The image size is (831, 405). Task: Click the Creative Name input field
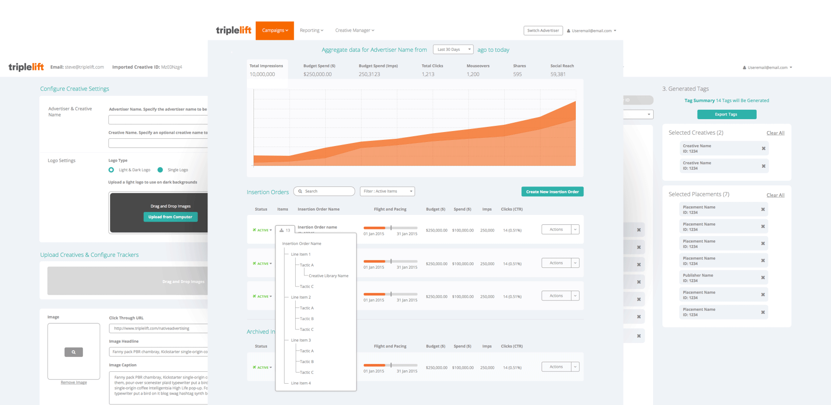(x=158, y=143)
